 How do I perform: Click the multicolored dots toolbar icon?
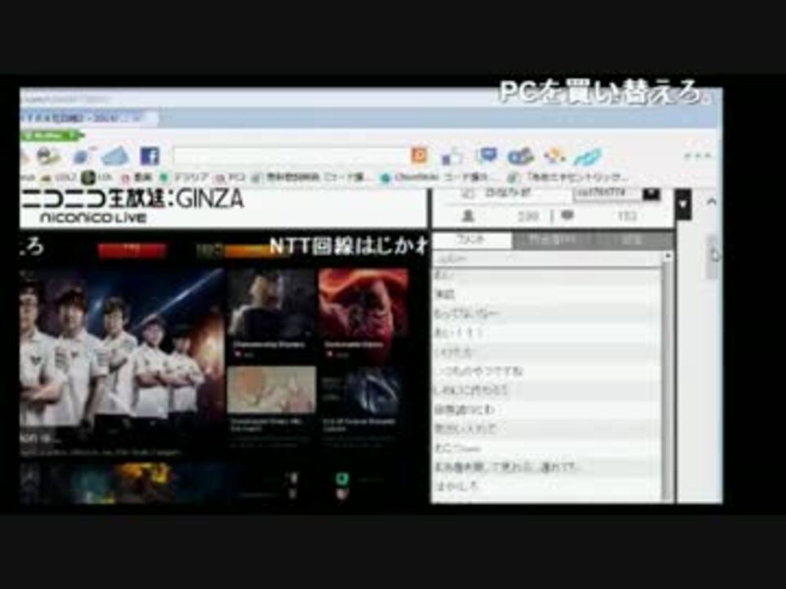point(555,157)
